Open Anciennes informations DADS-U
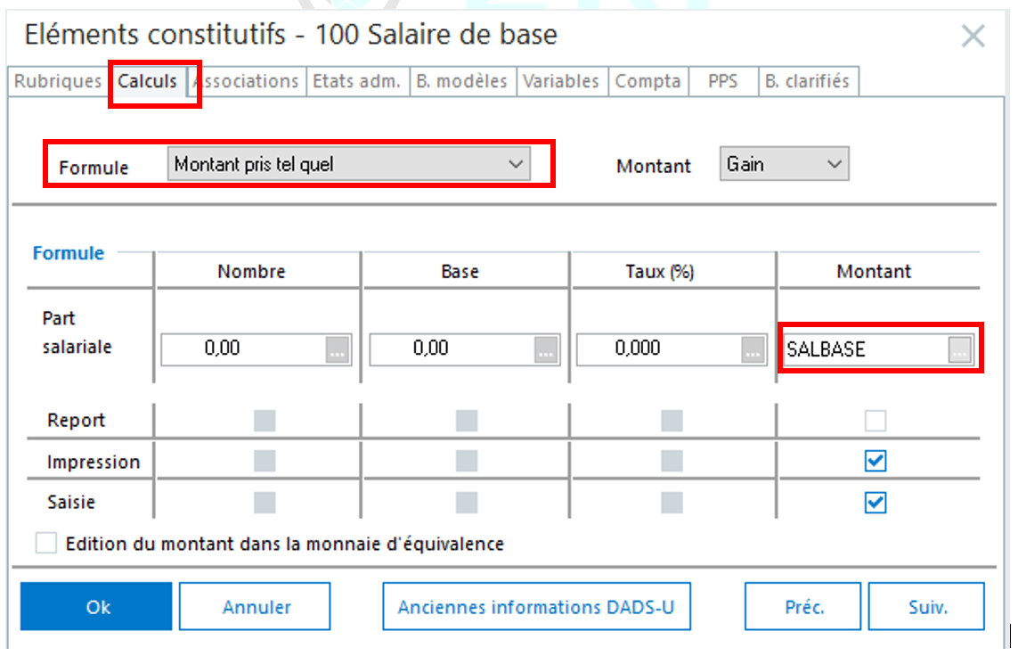Screen dimensions: 1018x656 [536, 607]
